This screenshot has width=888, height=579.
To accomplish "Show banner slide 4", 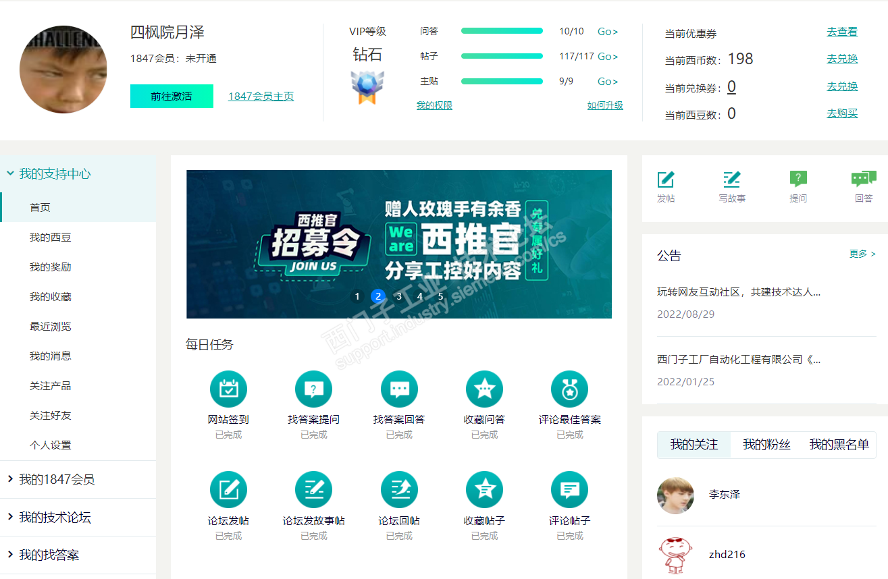I will point(420,296).
